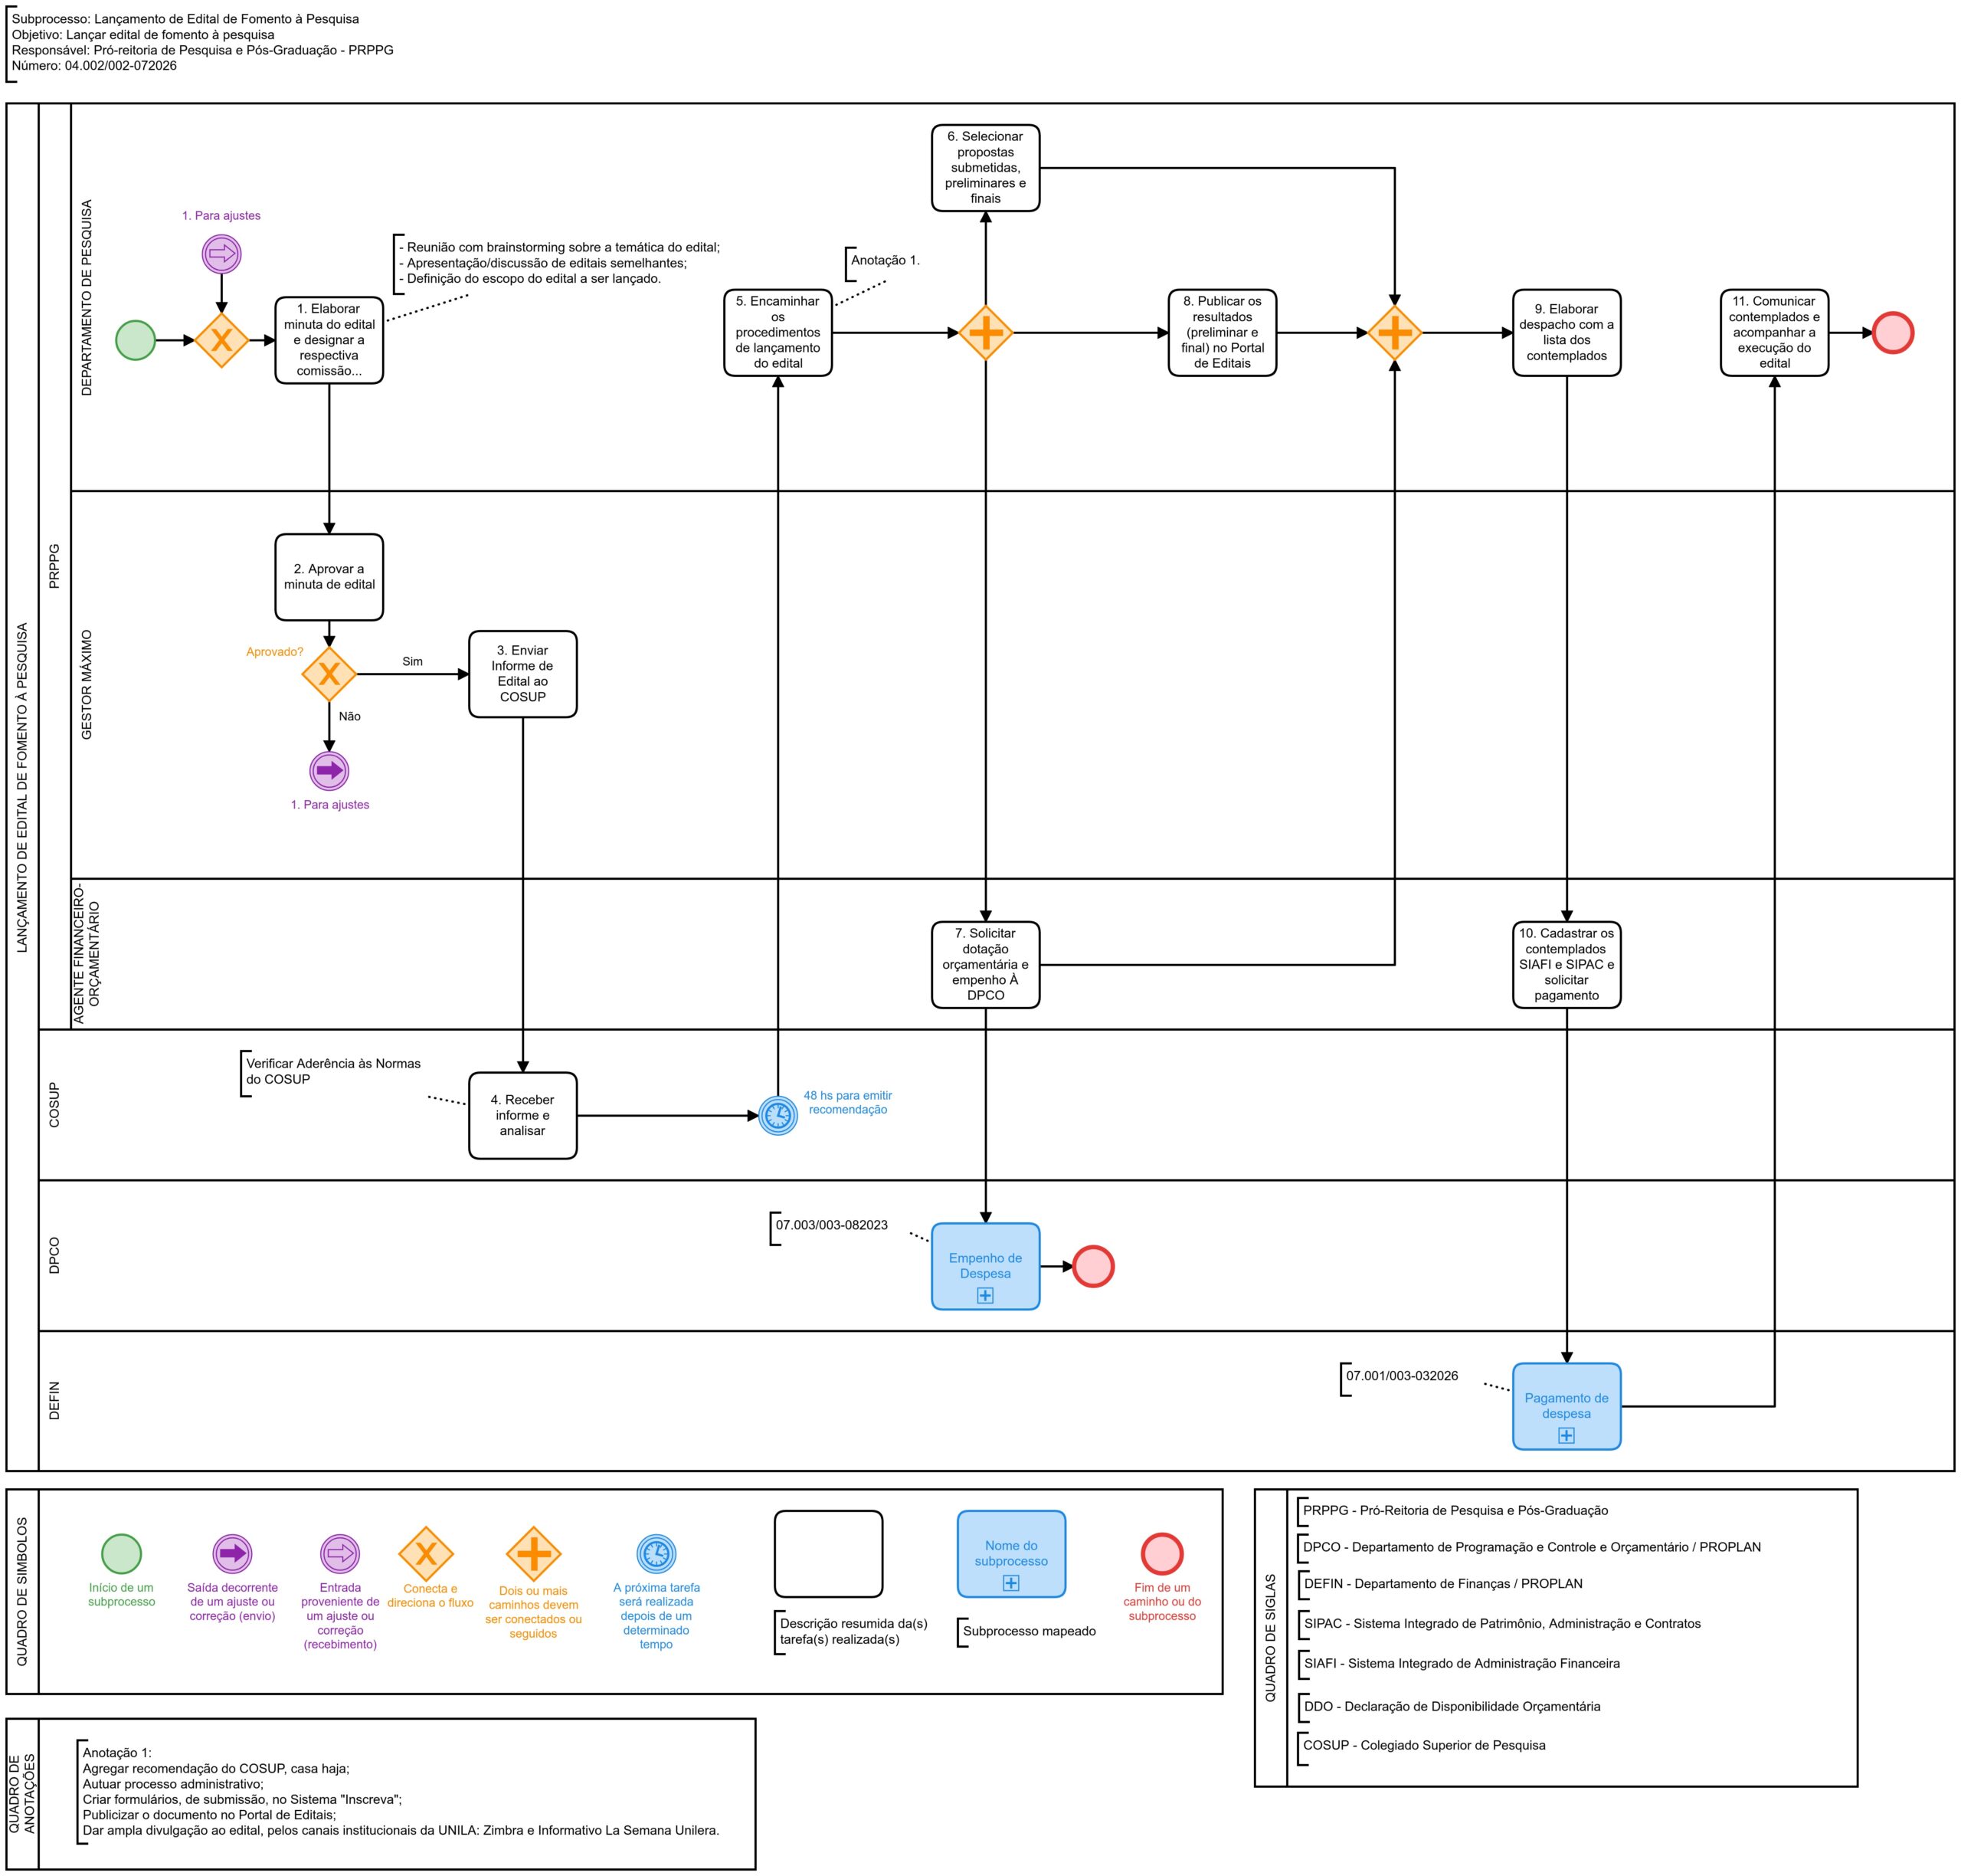This screenshot has width=1961, height=1876.
Task: Select task '4. Receber informe e analisar'
Action: (522, 1115)
